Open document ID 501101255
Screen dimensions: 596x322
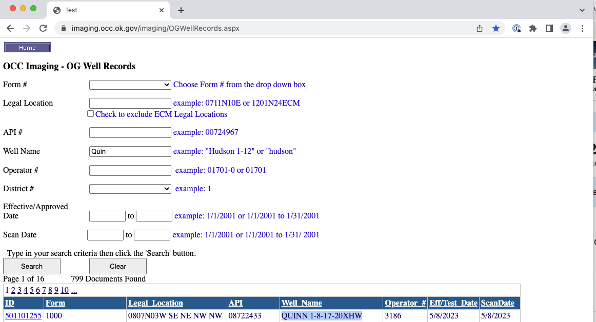(23, 315)
